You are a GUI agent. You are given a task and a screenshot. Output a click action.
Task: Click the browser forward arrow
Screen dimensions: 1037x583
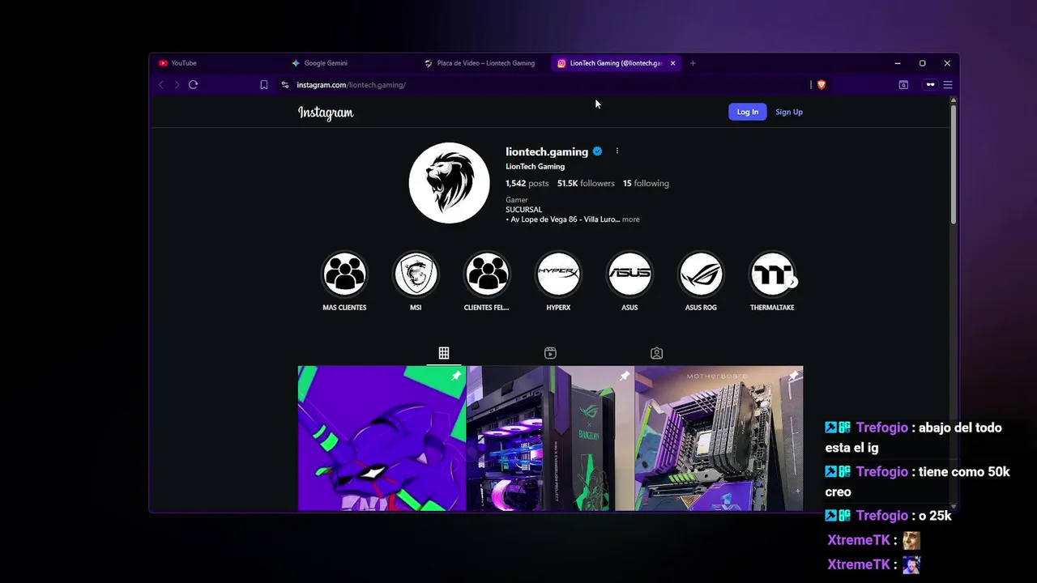pos(177,84)
